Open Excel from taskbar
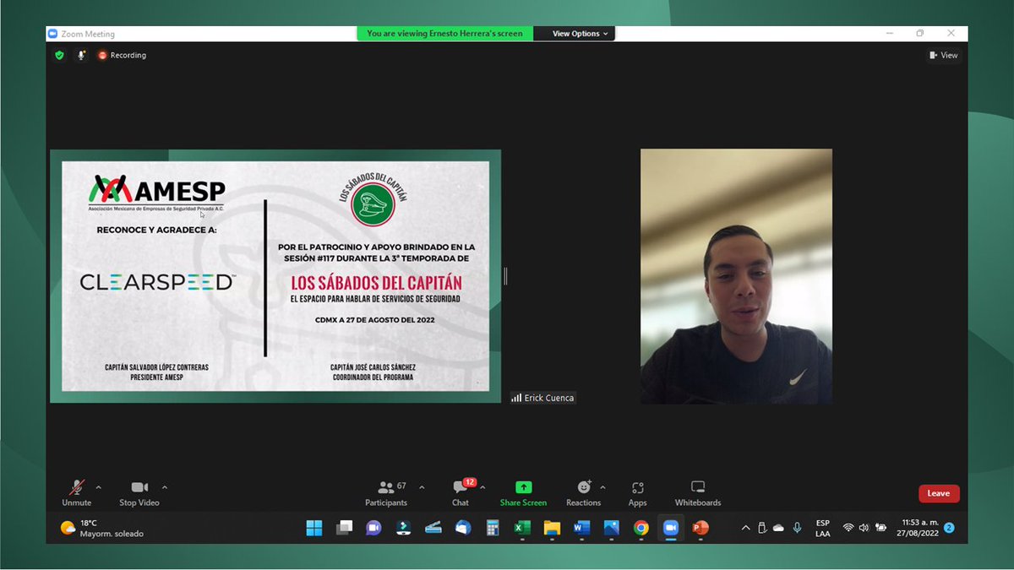Viewport: 1014px width, 570px height. tap(522, 528)
